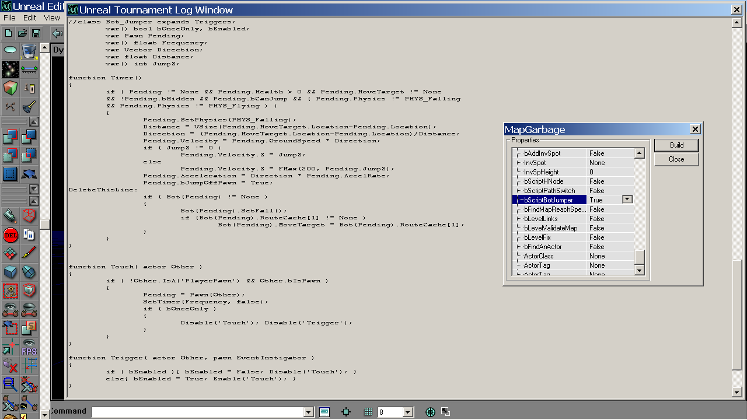
Task: Toggle the FPS eye icon
Action: [x=29, y=347]
